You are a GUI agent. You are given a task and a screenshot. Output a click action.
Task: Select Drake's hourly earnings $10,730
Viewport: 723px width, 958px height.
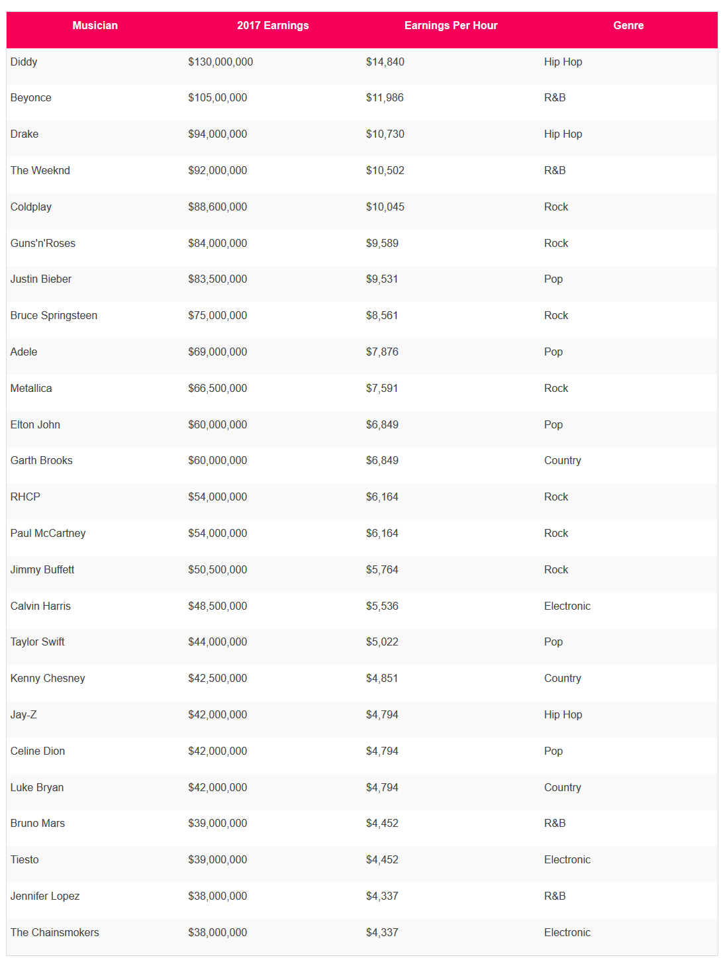(385, 134)
